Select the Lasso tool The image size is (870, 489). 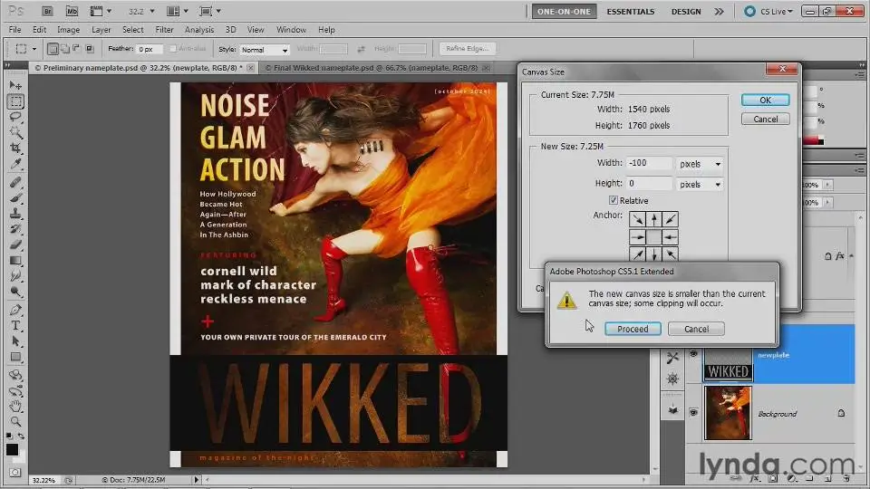[x=15, y=116]
